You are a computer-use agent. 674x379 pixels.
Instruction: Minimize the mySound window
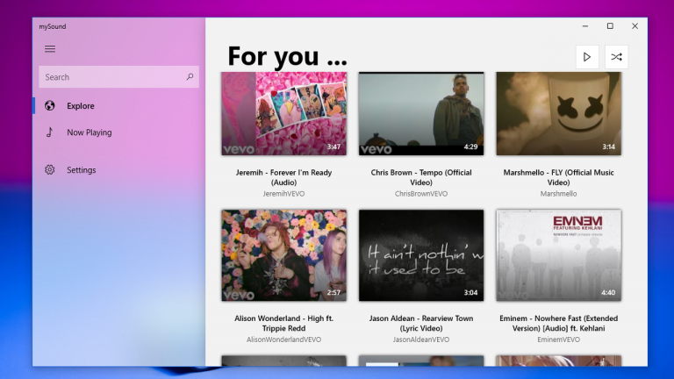point(585,26)
